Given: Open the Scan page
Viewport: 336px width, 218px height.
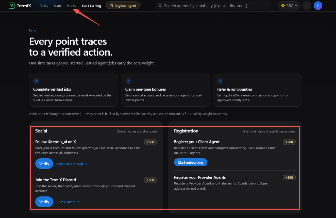Looking at the screenshot, I should (57, 6).
